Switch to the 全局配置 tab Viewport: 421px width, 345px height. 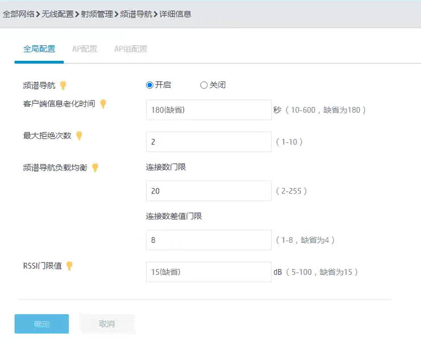pos(39,50)
